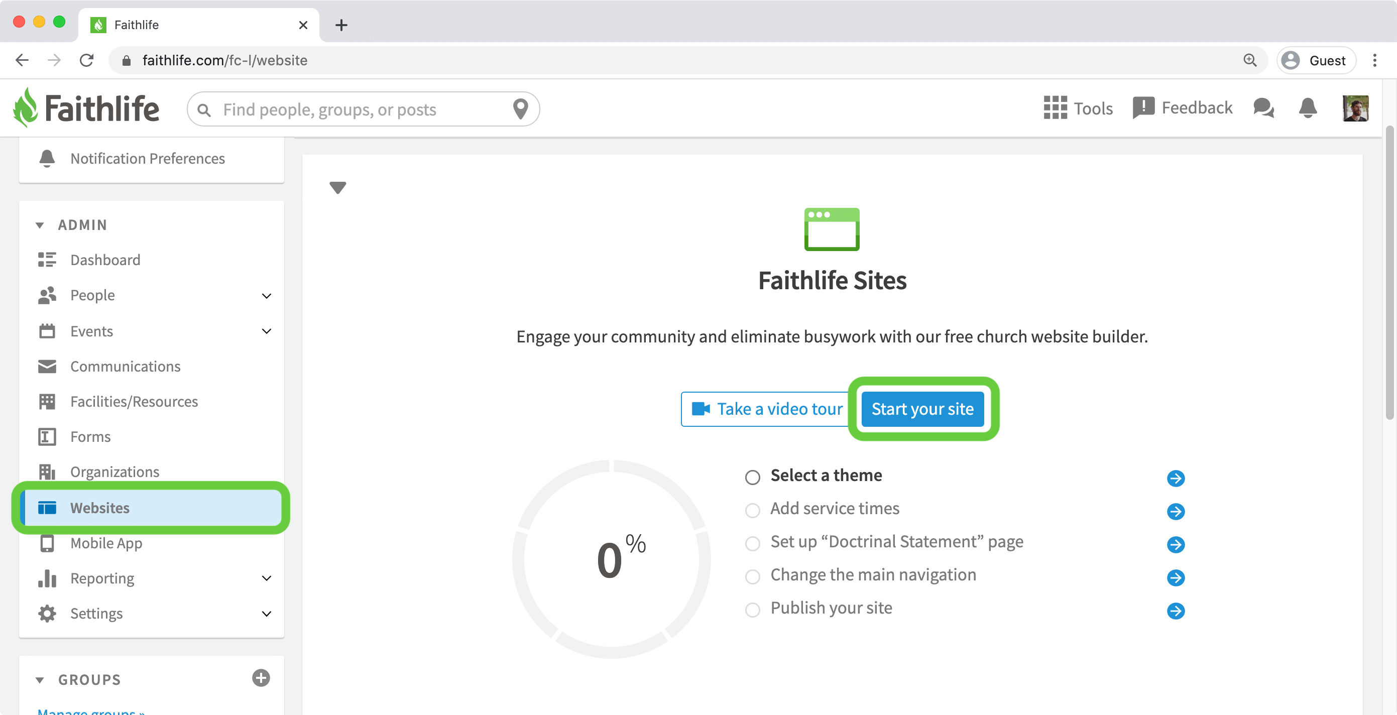The height and width of the screenshot is (715, 1397).
Task: Click the Faithlife Sites window icon
Action: (x=832, y=229)
